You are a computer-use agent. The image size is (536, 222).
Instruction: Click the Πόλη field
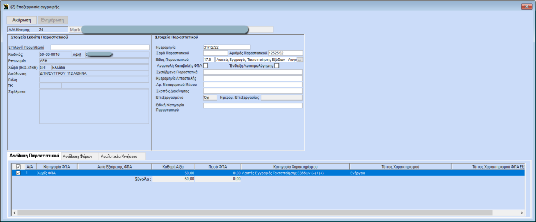pyautogui.click(x=94, y=80)
